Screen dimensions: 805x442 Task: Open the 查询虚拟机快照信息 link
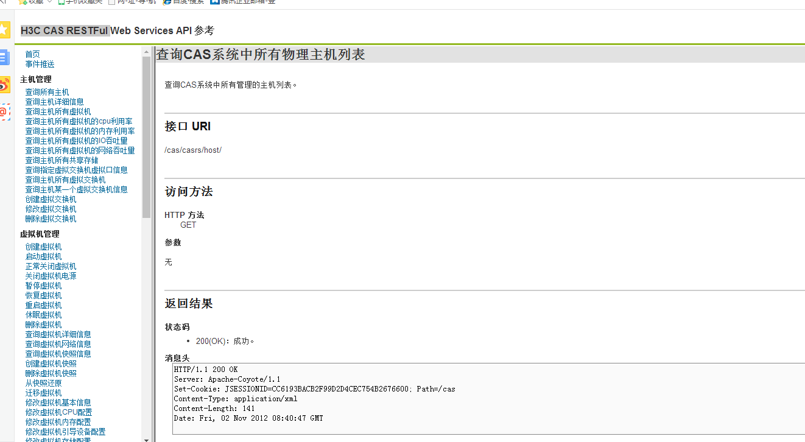58,354
